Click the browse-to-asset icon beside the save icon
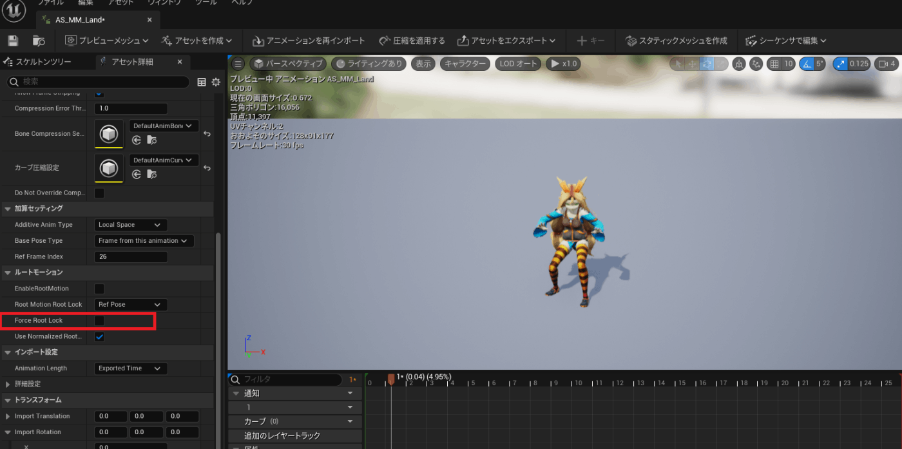 [x=39, y=41]
